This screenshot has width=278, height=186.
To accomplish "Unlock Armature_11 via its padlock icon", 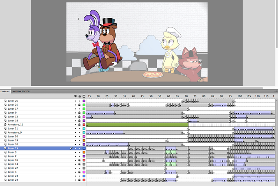I will point(79,124).
